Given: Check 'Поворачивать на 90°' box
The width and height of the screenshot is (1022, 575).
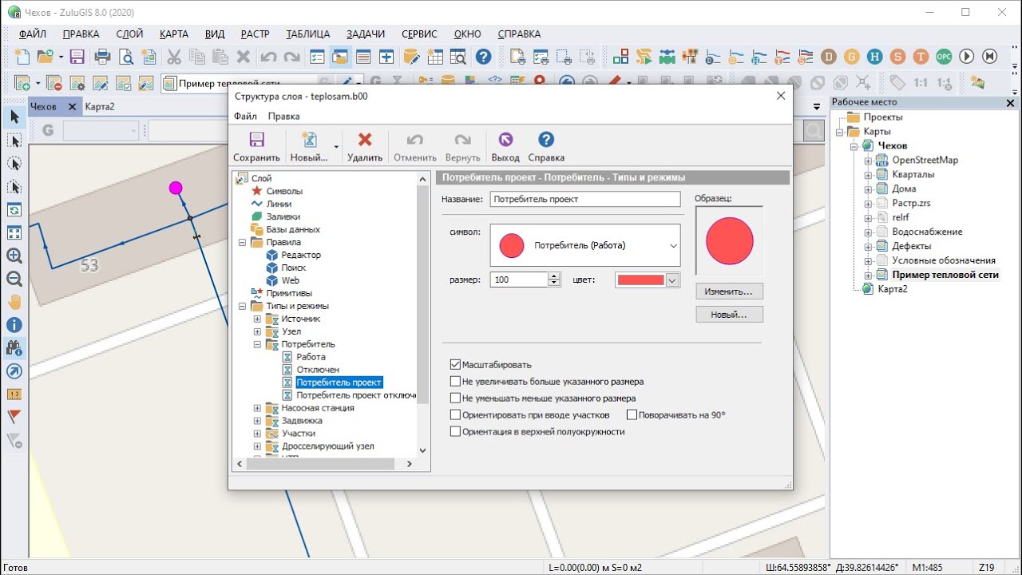Looking at the screenshot, I should pyautogui.click(x=632, y=415).
